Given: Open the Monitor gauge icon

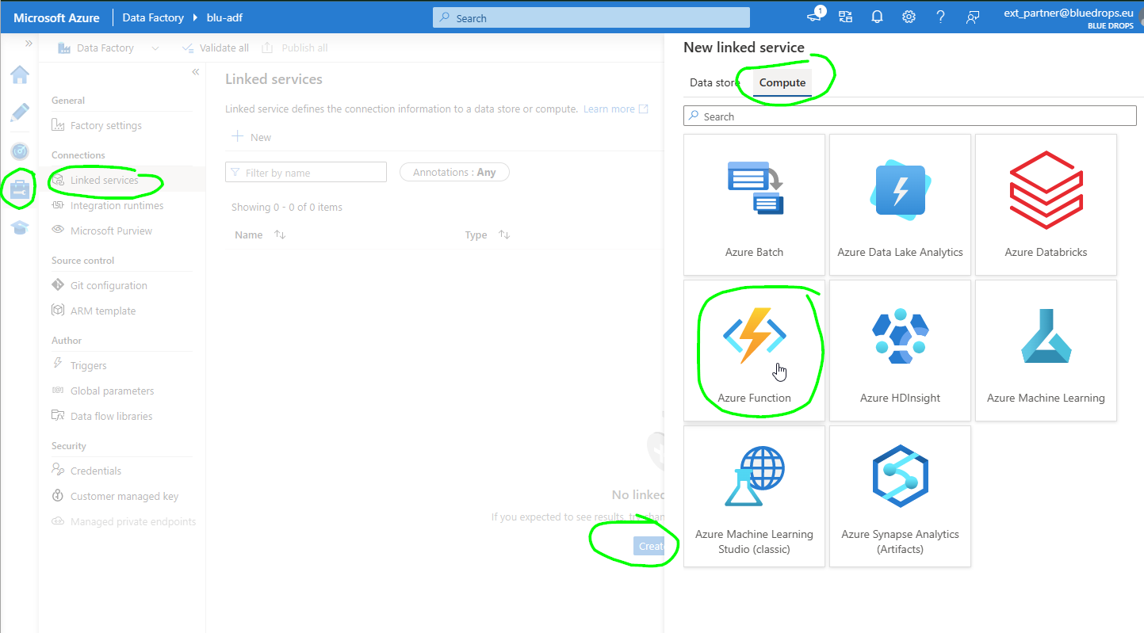Looking at the screenshot, I should coord(20,151).
